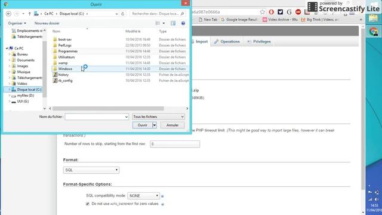This screenshot has height=215, width=382.
Task: Expand the address path history dropdown
Action: pyautogui.click(x=116, y=14)
